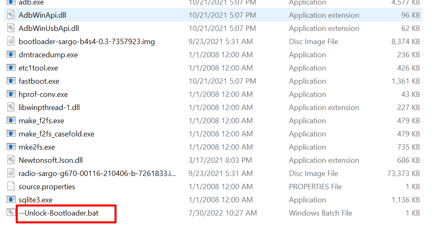The height and width of the screenshot is (237, 448).
Task: Click fastboot.exe's date modified value
Action: (222, 81)
